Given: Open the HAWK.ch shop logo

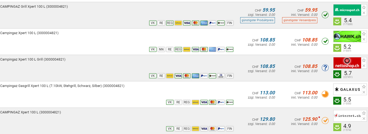Looking at the screenshot, I should tap(347, 36).
